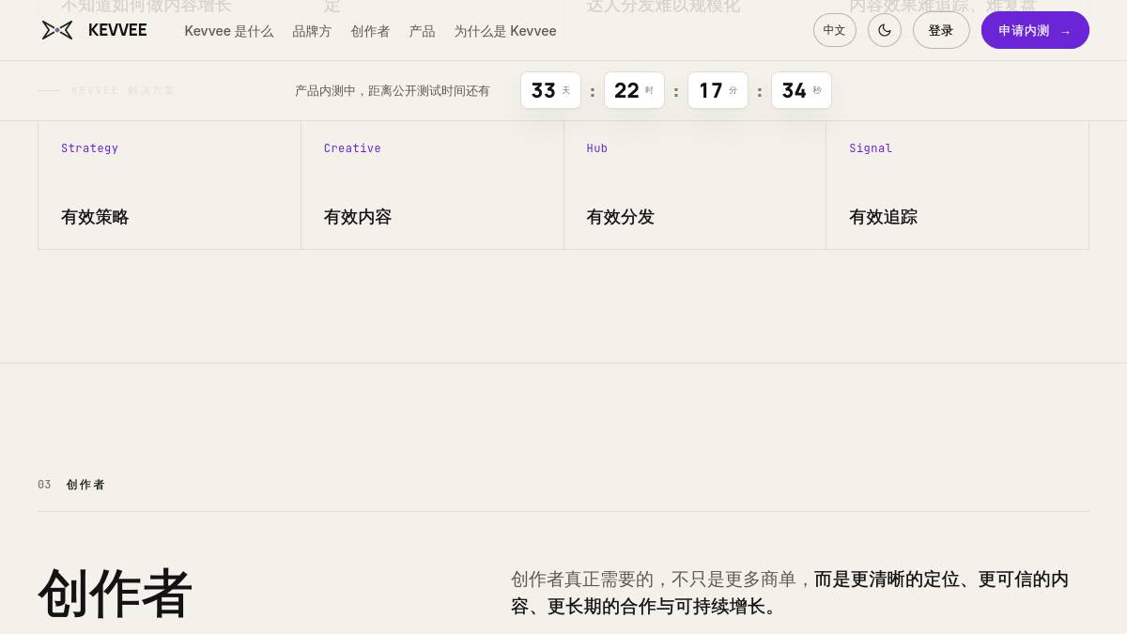Click the faded KEVVEE 解决方案 label

tap(123, 91)
